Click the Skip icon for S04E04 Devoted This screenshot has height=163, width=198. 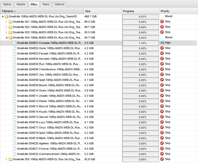(162, 59)
